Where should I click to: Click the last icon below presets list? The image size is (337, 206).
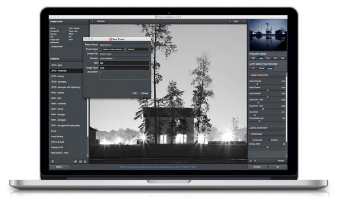85,161
